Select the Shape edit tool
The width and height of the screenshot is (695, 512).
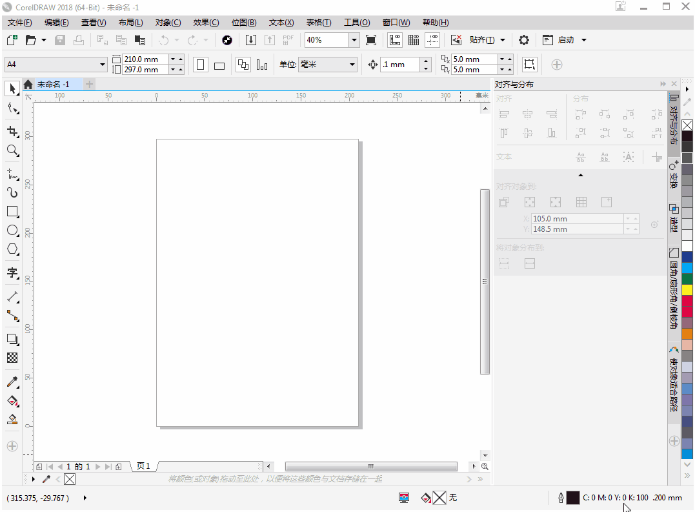[x=12, y=108]
